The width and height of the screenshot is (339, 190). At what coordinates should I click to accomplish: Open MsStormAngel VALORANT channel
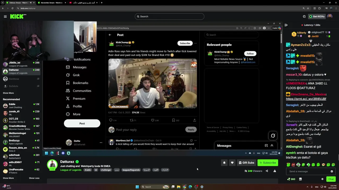21,135
